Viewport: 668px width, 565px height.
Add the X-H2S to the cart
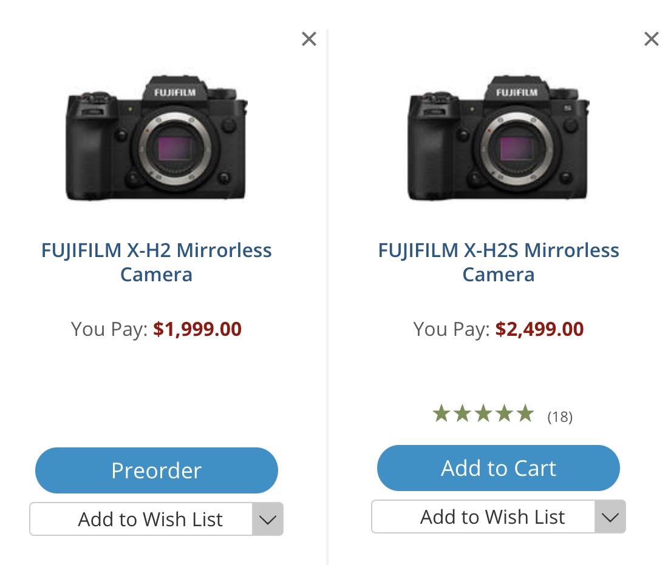(x=498, y=467)
